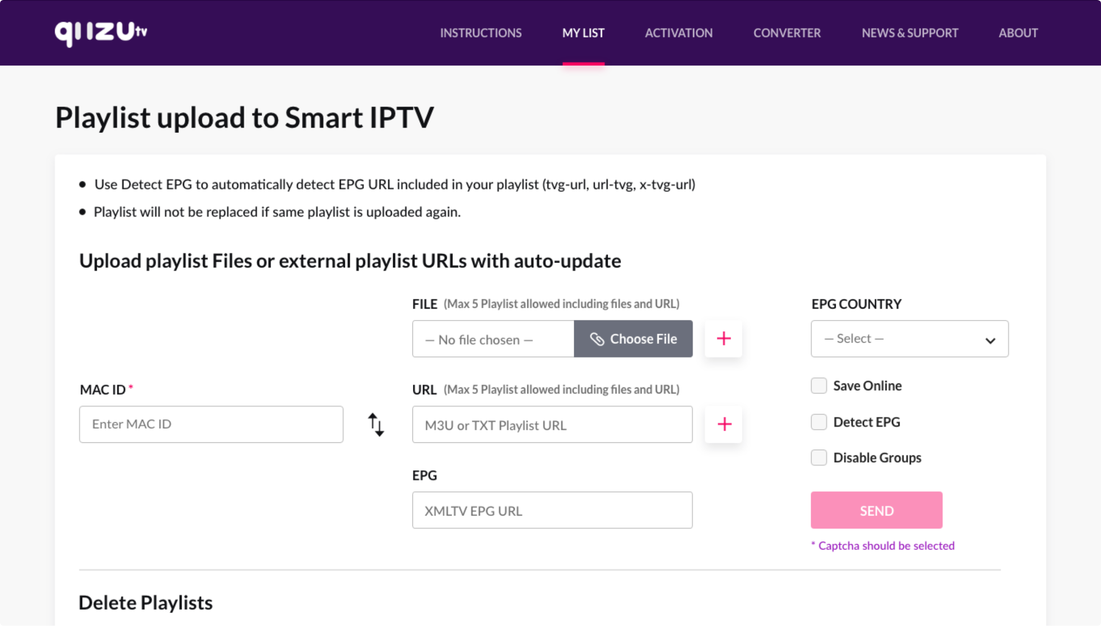1101x626 pixels.
Task: Click the 'Delete Playlists' heading
Action: click(146, 602)
